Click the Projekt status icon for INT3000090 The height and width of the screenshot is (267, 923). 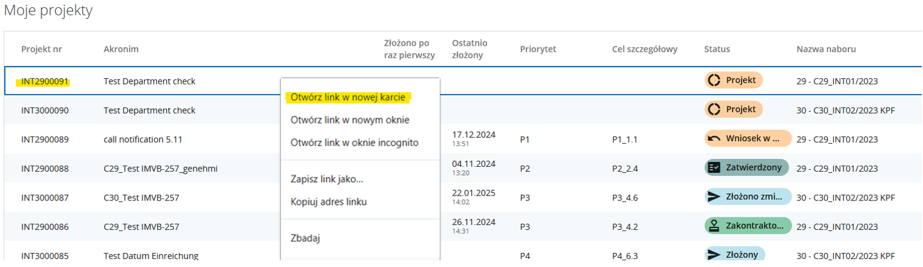[713, 110]
